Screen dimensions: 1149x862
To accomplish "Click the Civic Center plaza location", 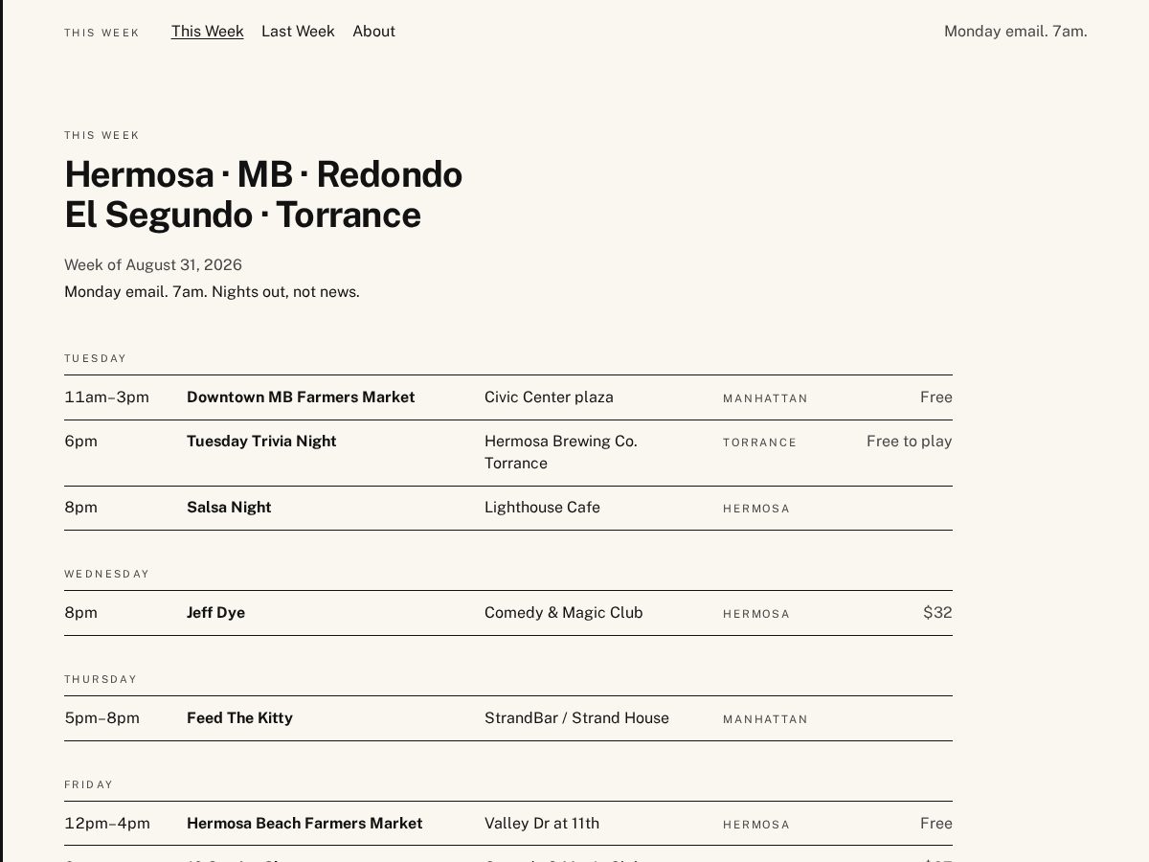I will (549, 397).
